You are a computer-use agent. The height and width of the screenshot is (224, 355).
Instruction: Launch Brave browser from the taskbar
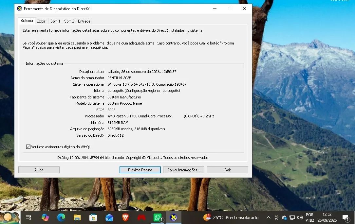point(125,217)
